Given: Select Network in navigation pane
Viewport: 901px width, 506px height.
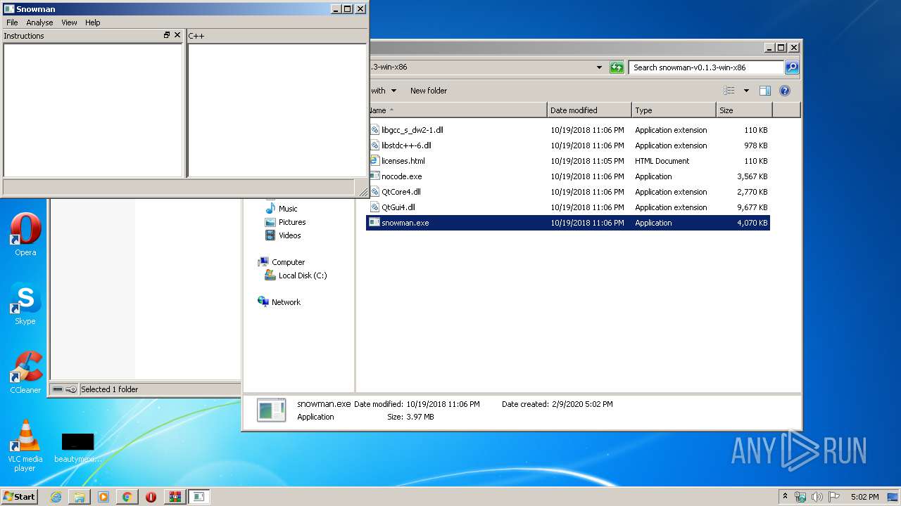Looking at the screenshot, I should point(286,302).
